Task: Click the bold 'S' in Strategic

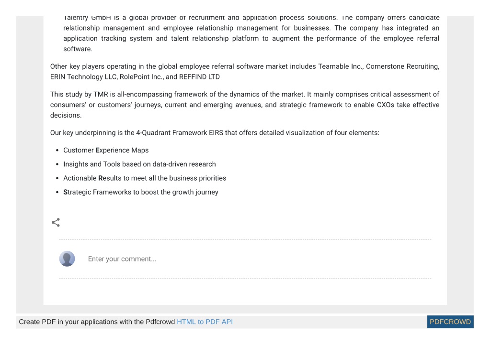Action: (x=65, y=192)
